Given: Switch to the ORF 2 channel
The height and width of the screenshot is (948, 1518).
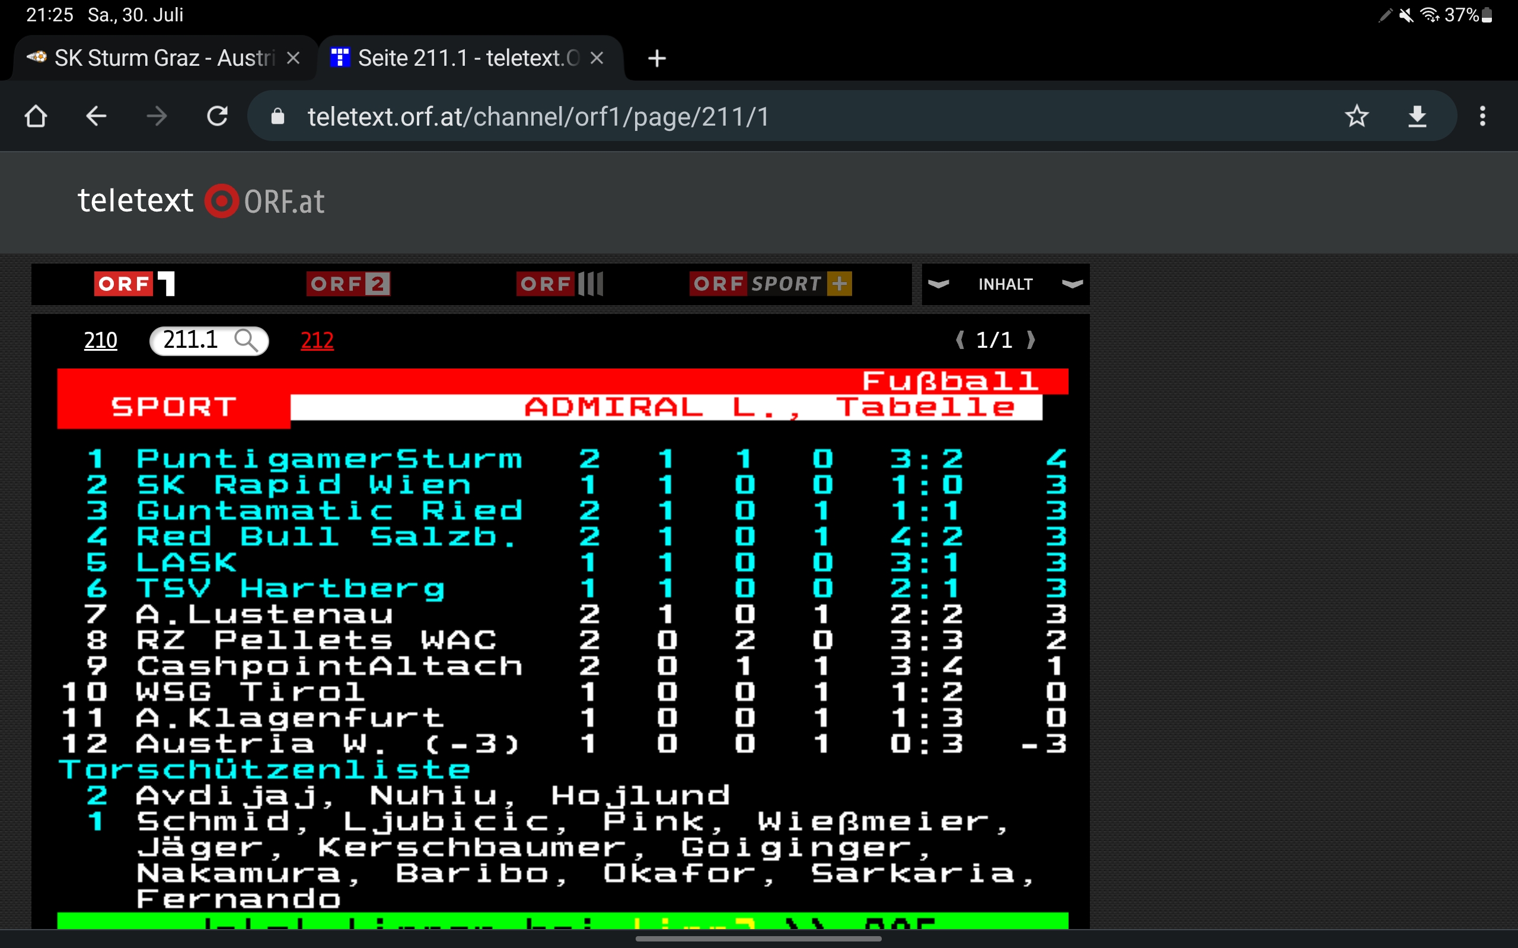Looking at the screenshot, I should [x=348, y=284].
